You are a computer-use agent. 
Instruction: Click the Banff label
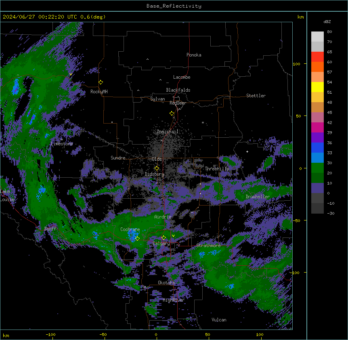(x=50, y=229)
